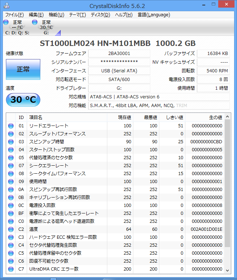237x280 pixels.
Task: Click status orb for row C3 ハードウェア ECC
Action: [x=11, y=237]
